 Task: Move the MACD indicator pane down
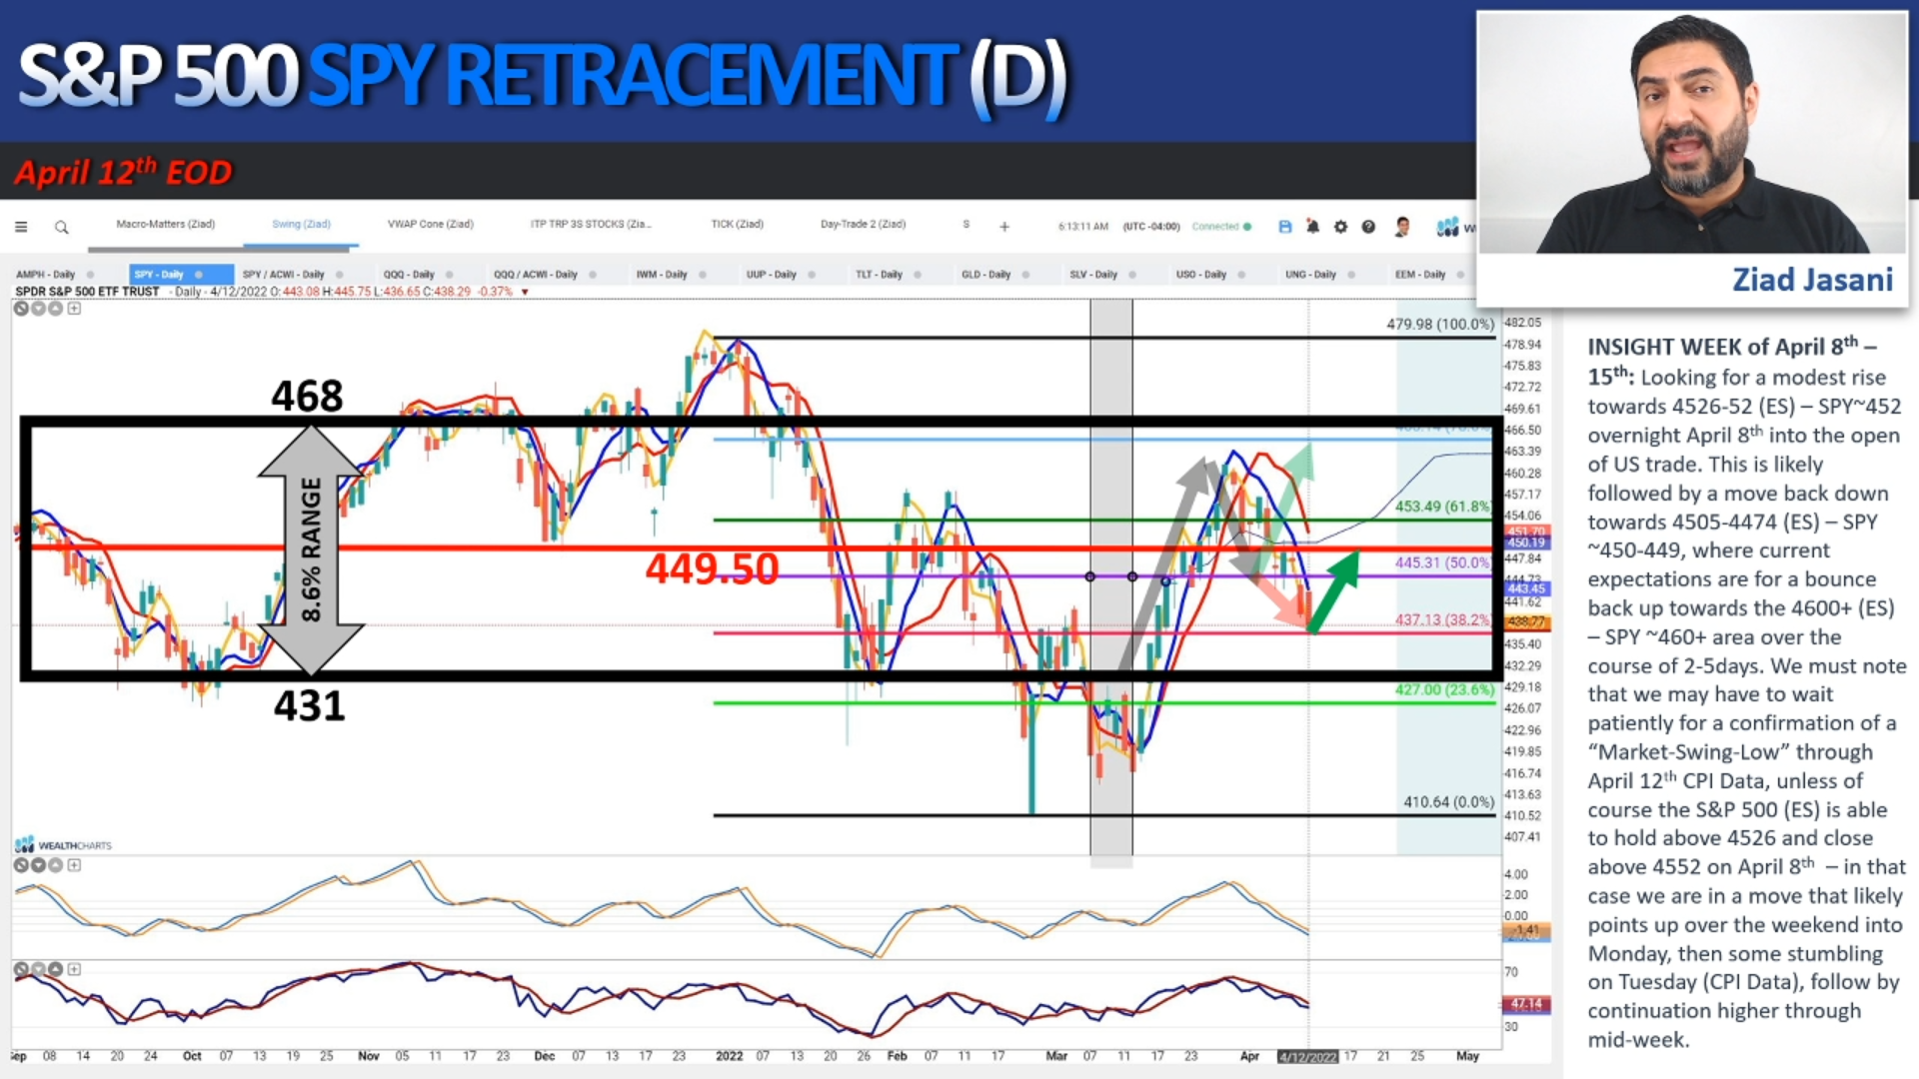38,865
